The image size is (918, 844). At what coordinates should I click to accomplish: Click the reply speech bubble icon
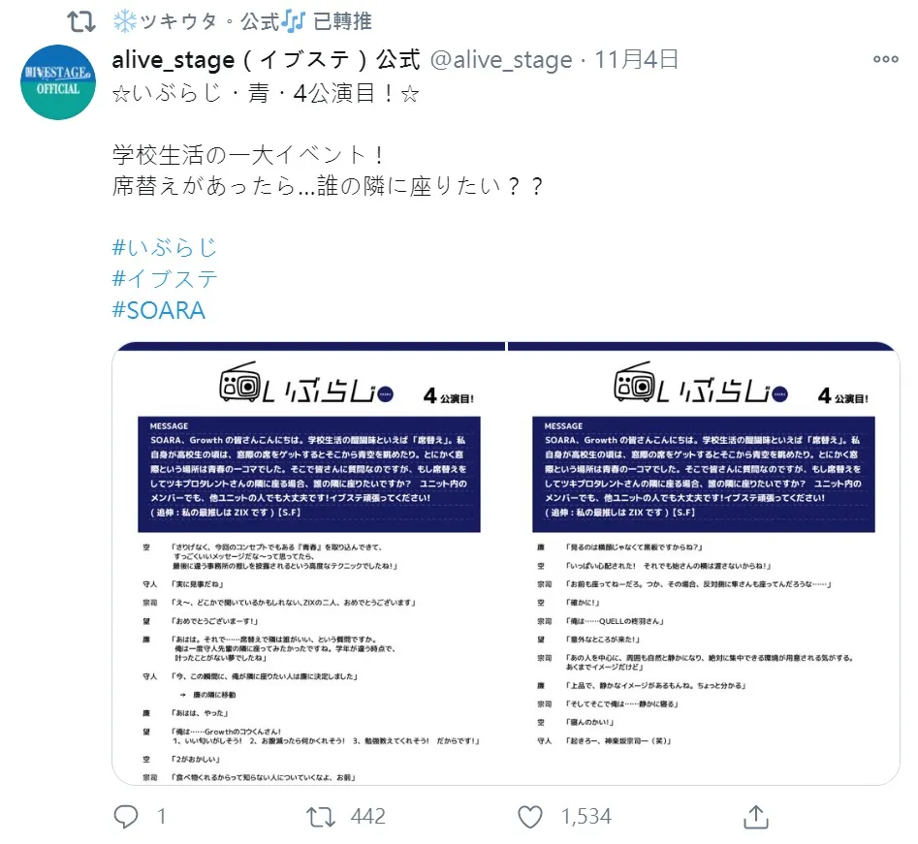coord(125,817)
